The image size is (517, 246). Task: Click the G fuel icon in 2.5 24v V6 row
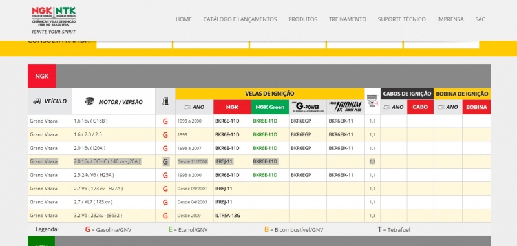[x=165, y=175]
